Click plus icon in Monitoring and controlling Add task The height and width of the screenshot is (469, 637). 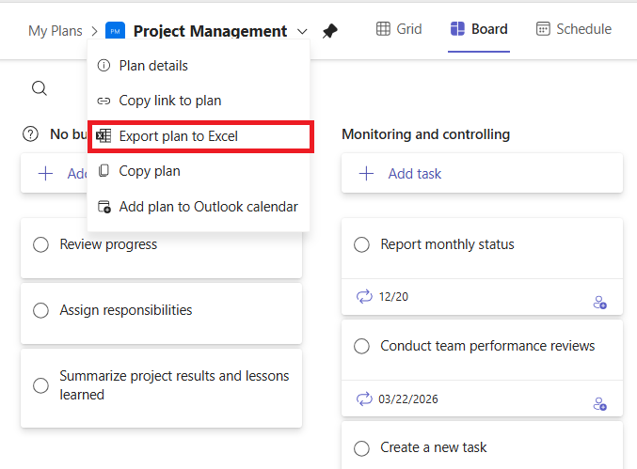point(366,173)
